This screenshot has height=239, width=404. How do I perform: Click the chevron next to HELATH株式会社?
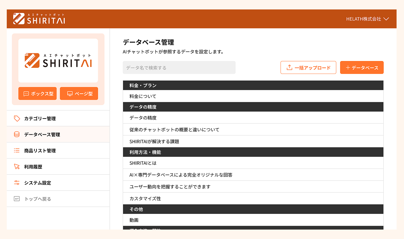(386, 19)
